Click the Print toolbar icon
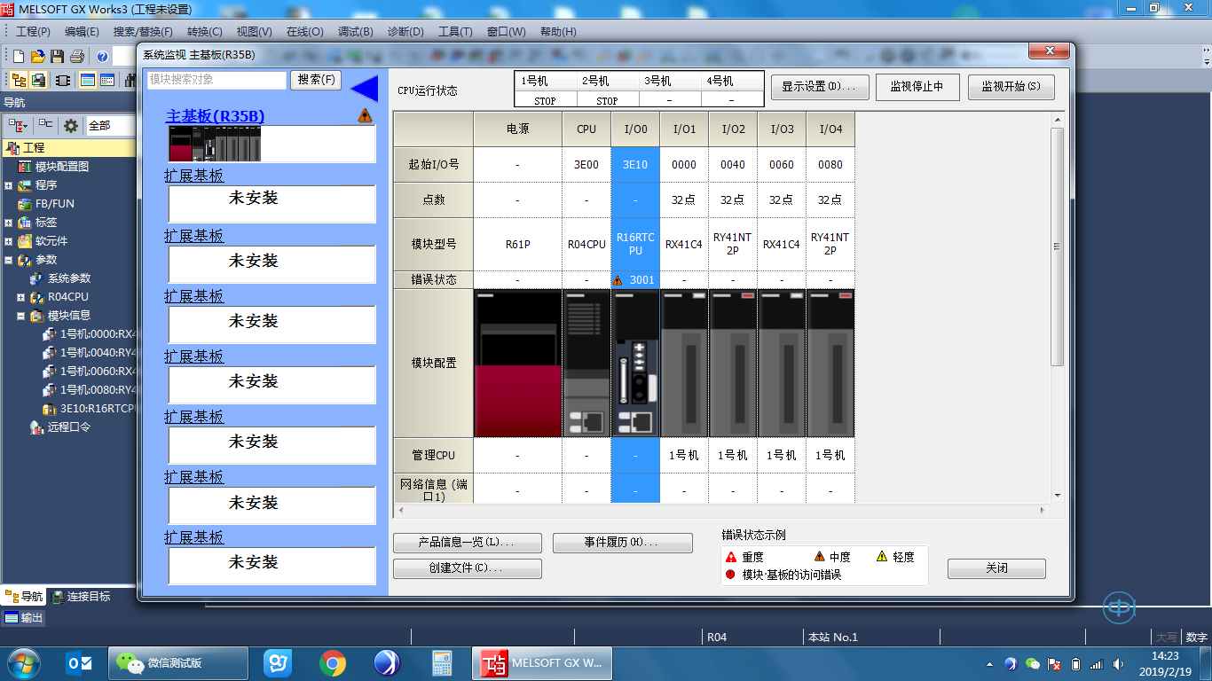The image size is (1212, 681). 77,57
